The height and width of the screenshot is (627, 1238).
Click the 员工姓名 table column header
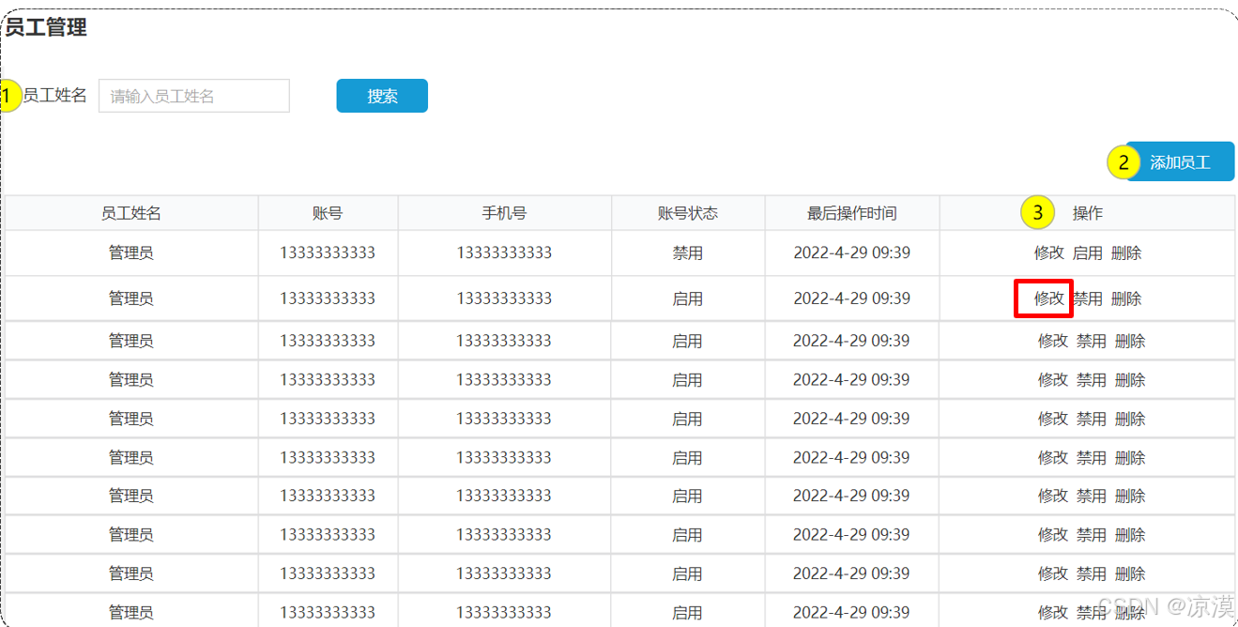coord(131,213)
